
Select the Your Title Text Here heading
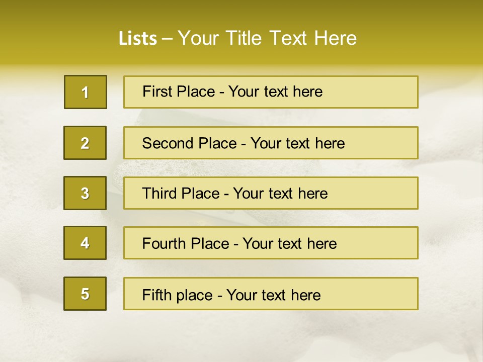pos(267,38)
